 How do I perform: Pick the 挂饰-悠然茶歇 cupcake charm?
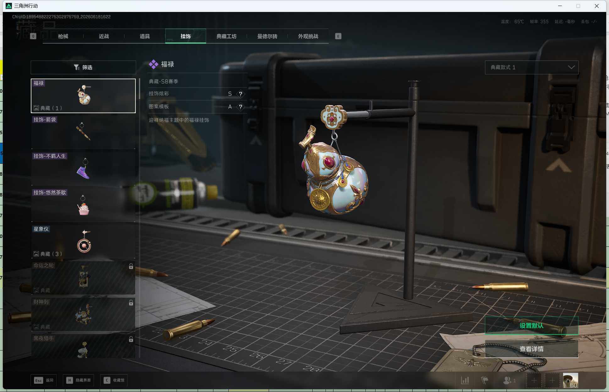[x=83, y=205]
